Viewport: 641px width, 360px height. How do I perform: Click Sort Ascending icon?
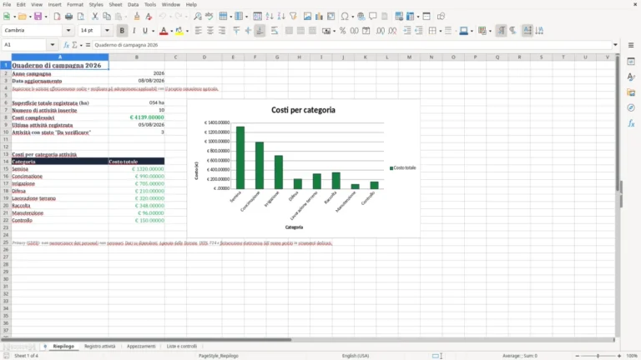[270, 17]
